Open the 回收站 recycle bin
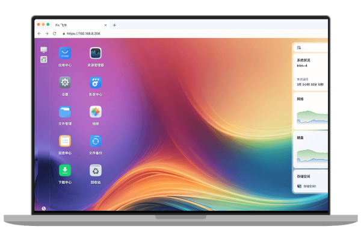 pos(95,170)
